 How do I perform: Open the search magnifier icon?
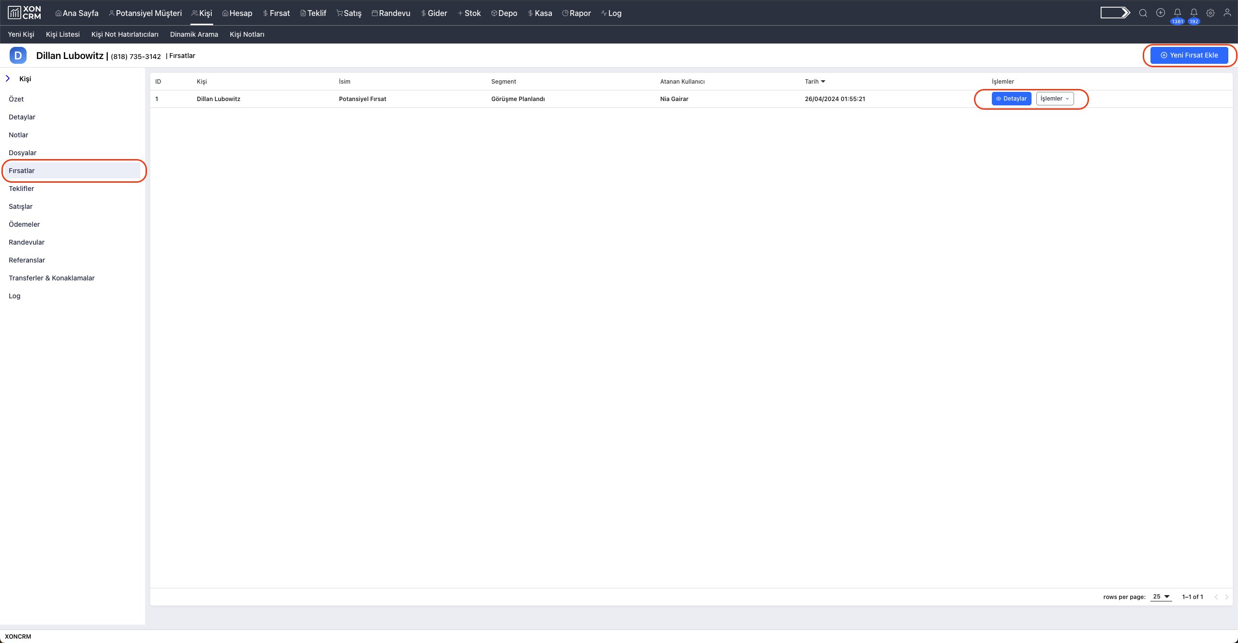coord(1143,13)
